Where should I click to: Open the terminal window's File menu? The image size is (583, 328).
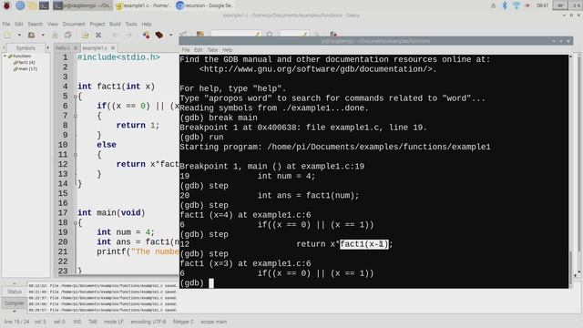[x=186, y=50]
